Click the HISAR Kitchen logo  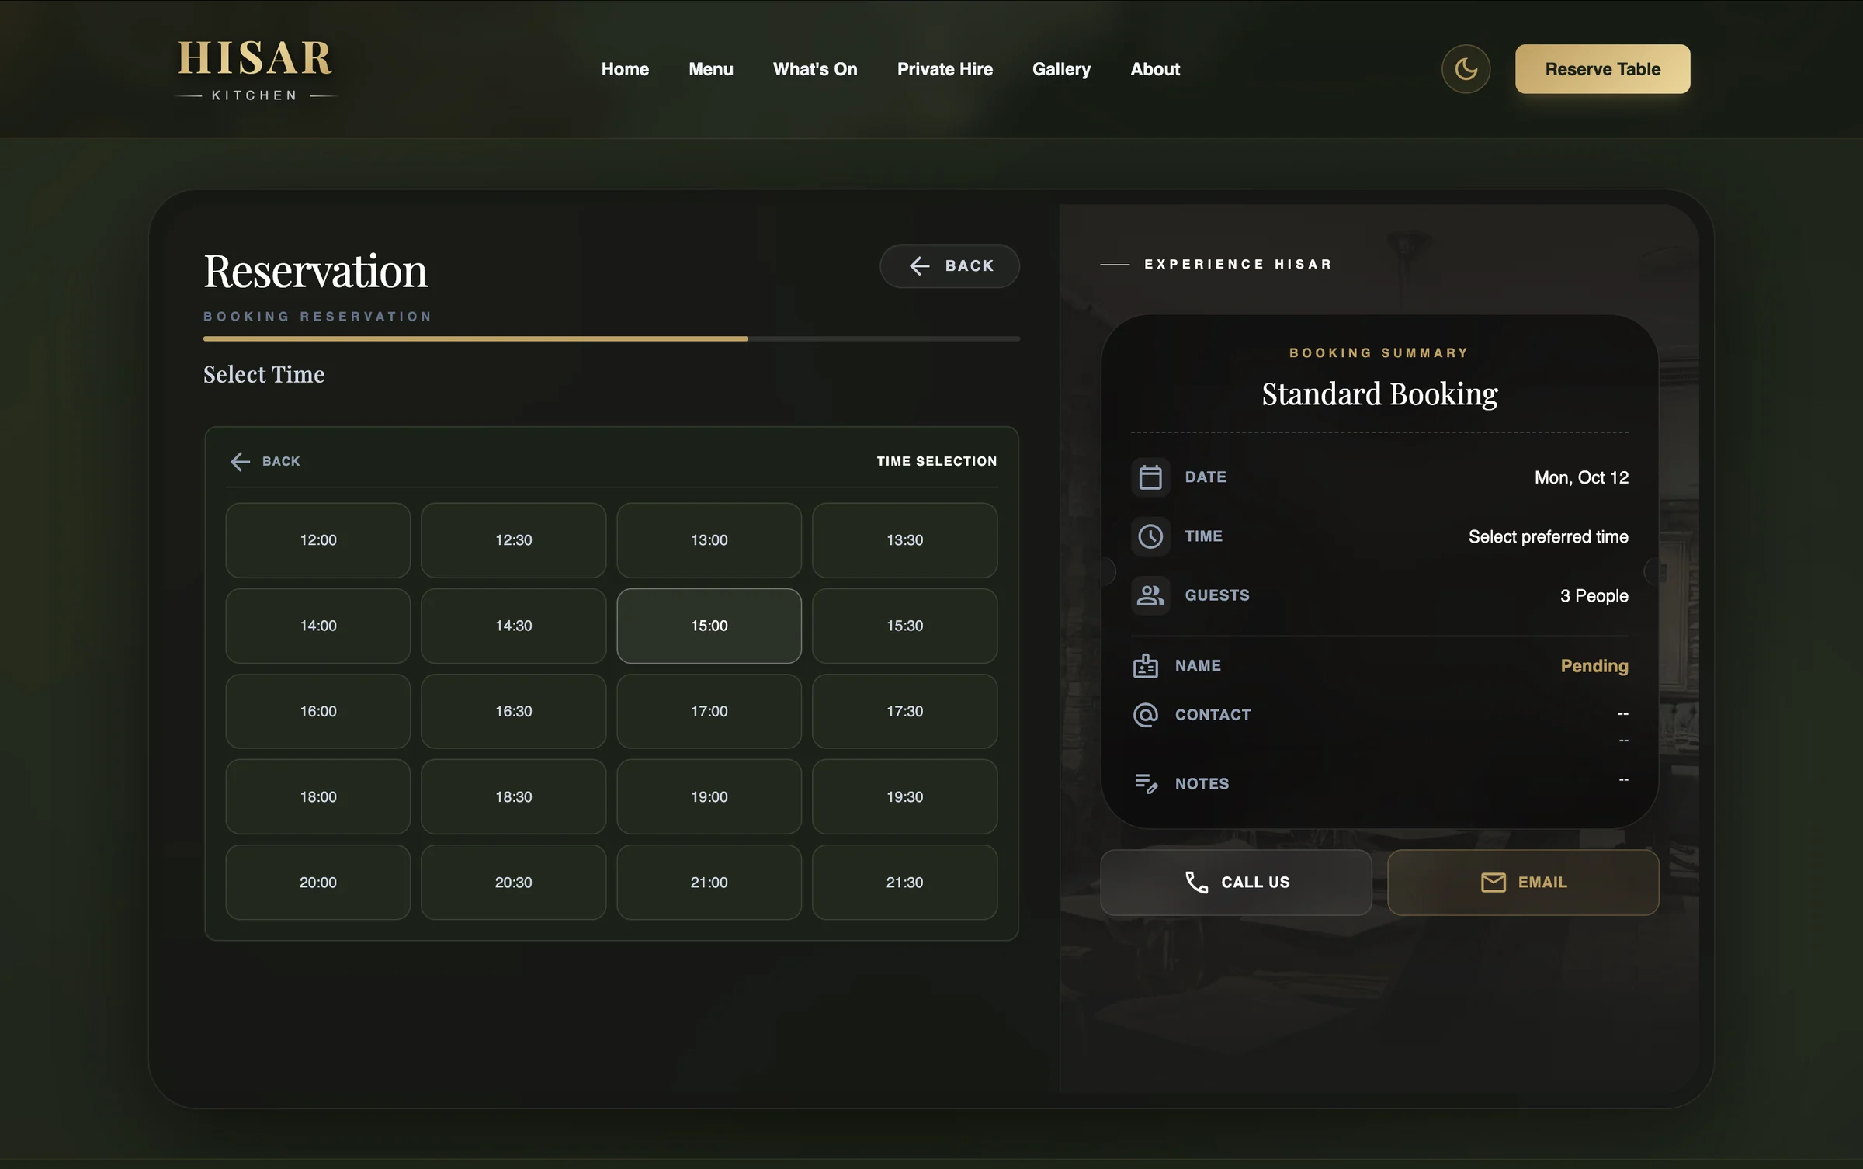coord(255,70)
